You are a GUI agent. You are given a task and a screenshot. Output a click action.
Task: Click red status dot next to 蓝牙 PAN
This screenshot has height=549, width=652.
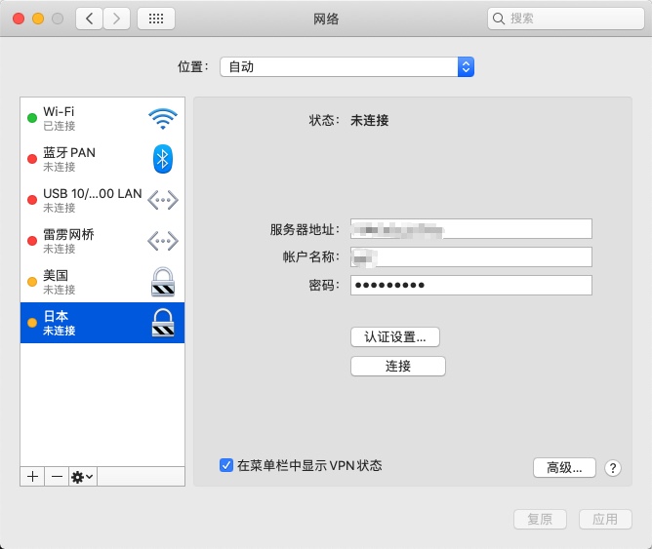(32, 159)
